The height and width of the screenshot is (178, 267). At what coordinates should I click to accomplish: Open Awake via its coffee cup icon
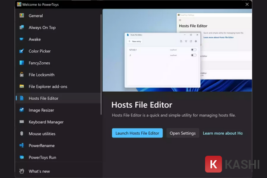click(21, 39)
